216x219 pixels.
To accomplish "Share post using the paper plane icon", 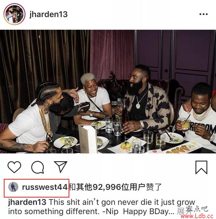I will click(x=61, y=167).
